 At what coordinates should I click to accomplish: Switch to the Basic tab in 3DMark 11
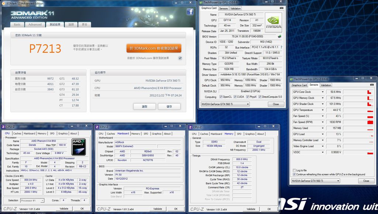(x=17, y=25)
